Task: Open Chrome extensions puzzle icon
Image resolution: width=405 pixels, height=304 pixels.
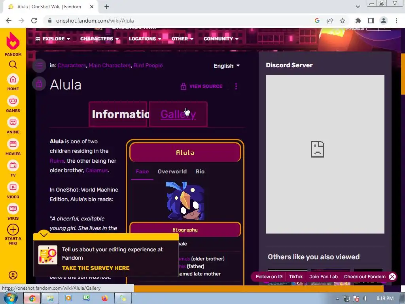Action: coord(358,21)
